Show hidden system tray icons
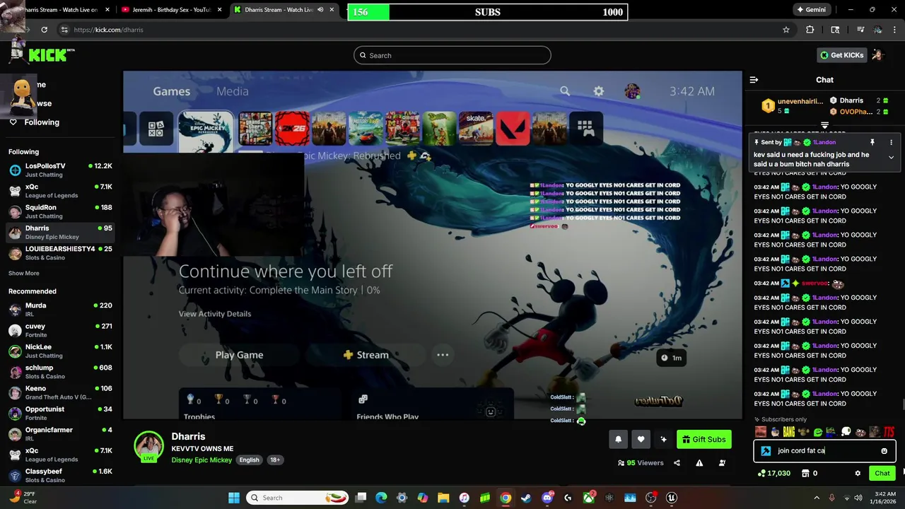 [817, 498]
